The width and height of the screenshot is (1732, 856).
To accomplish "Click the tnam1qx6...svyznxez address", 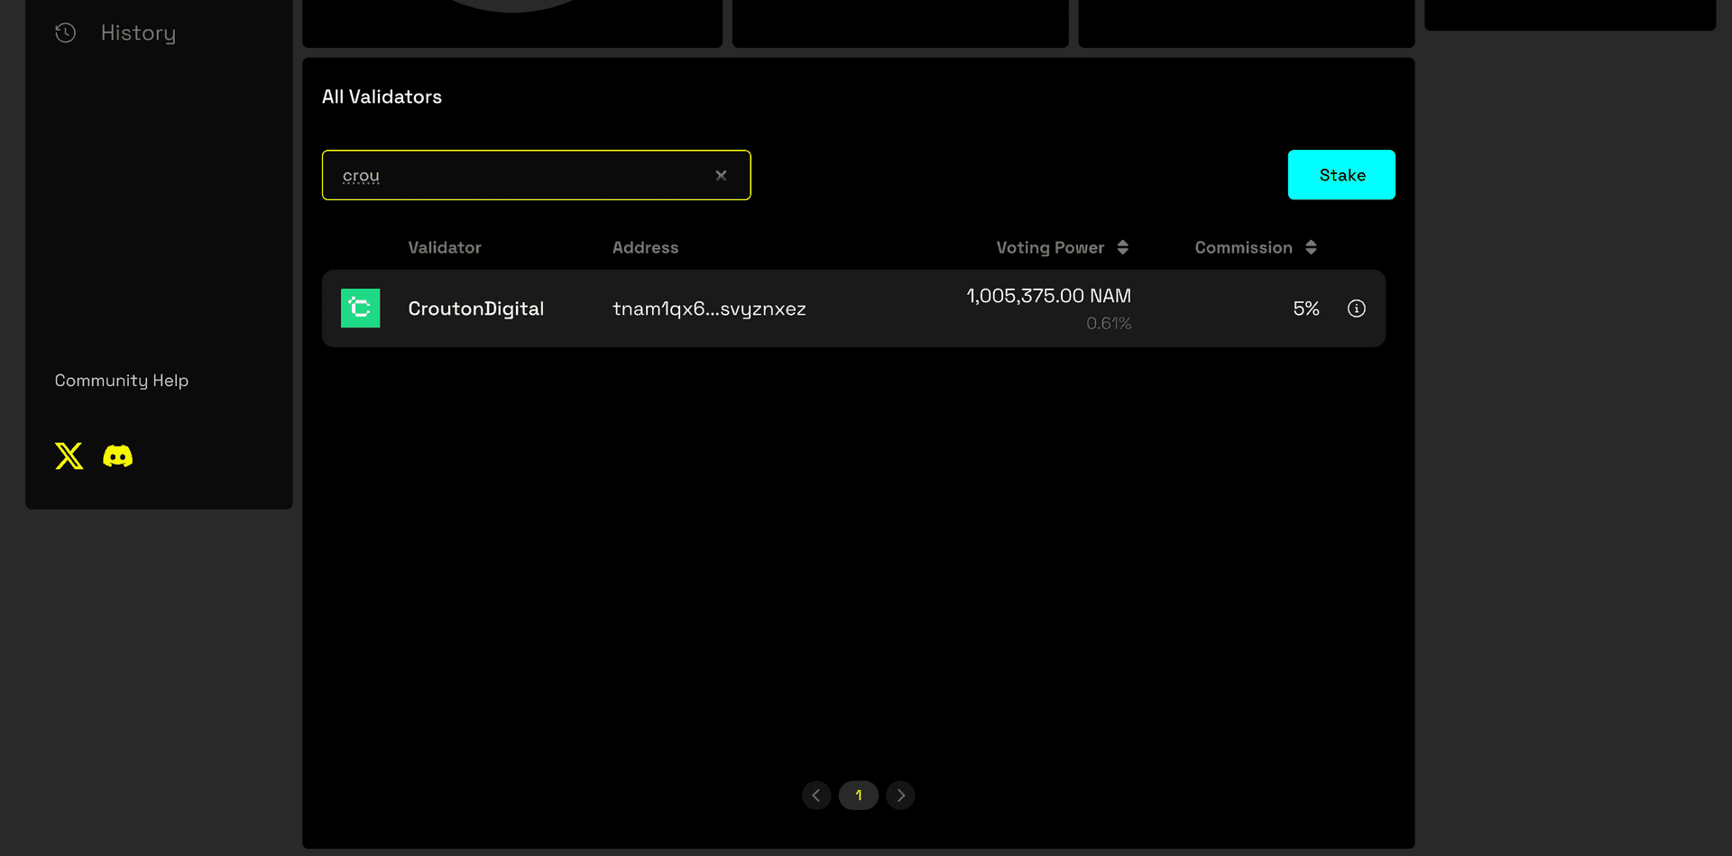I will (x=709, y=308).
